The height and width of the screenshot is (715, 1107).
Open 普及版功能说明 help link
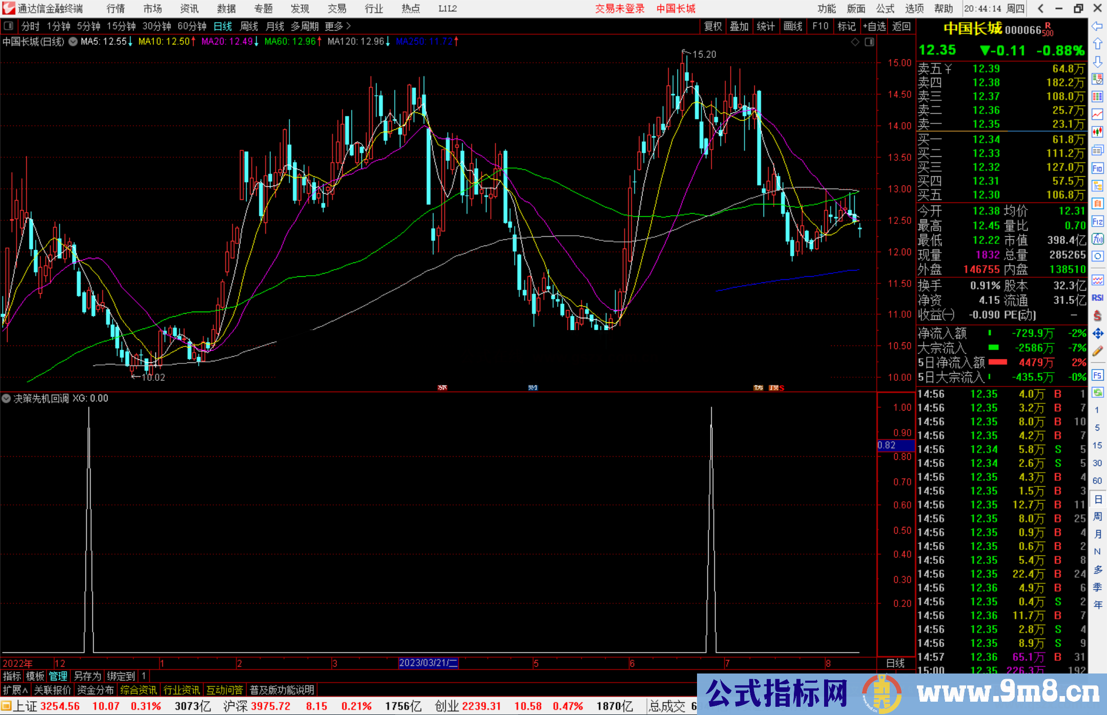tap(282, 690)
